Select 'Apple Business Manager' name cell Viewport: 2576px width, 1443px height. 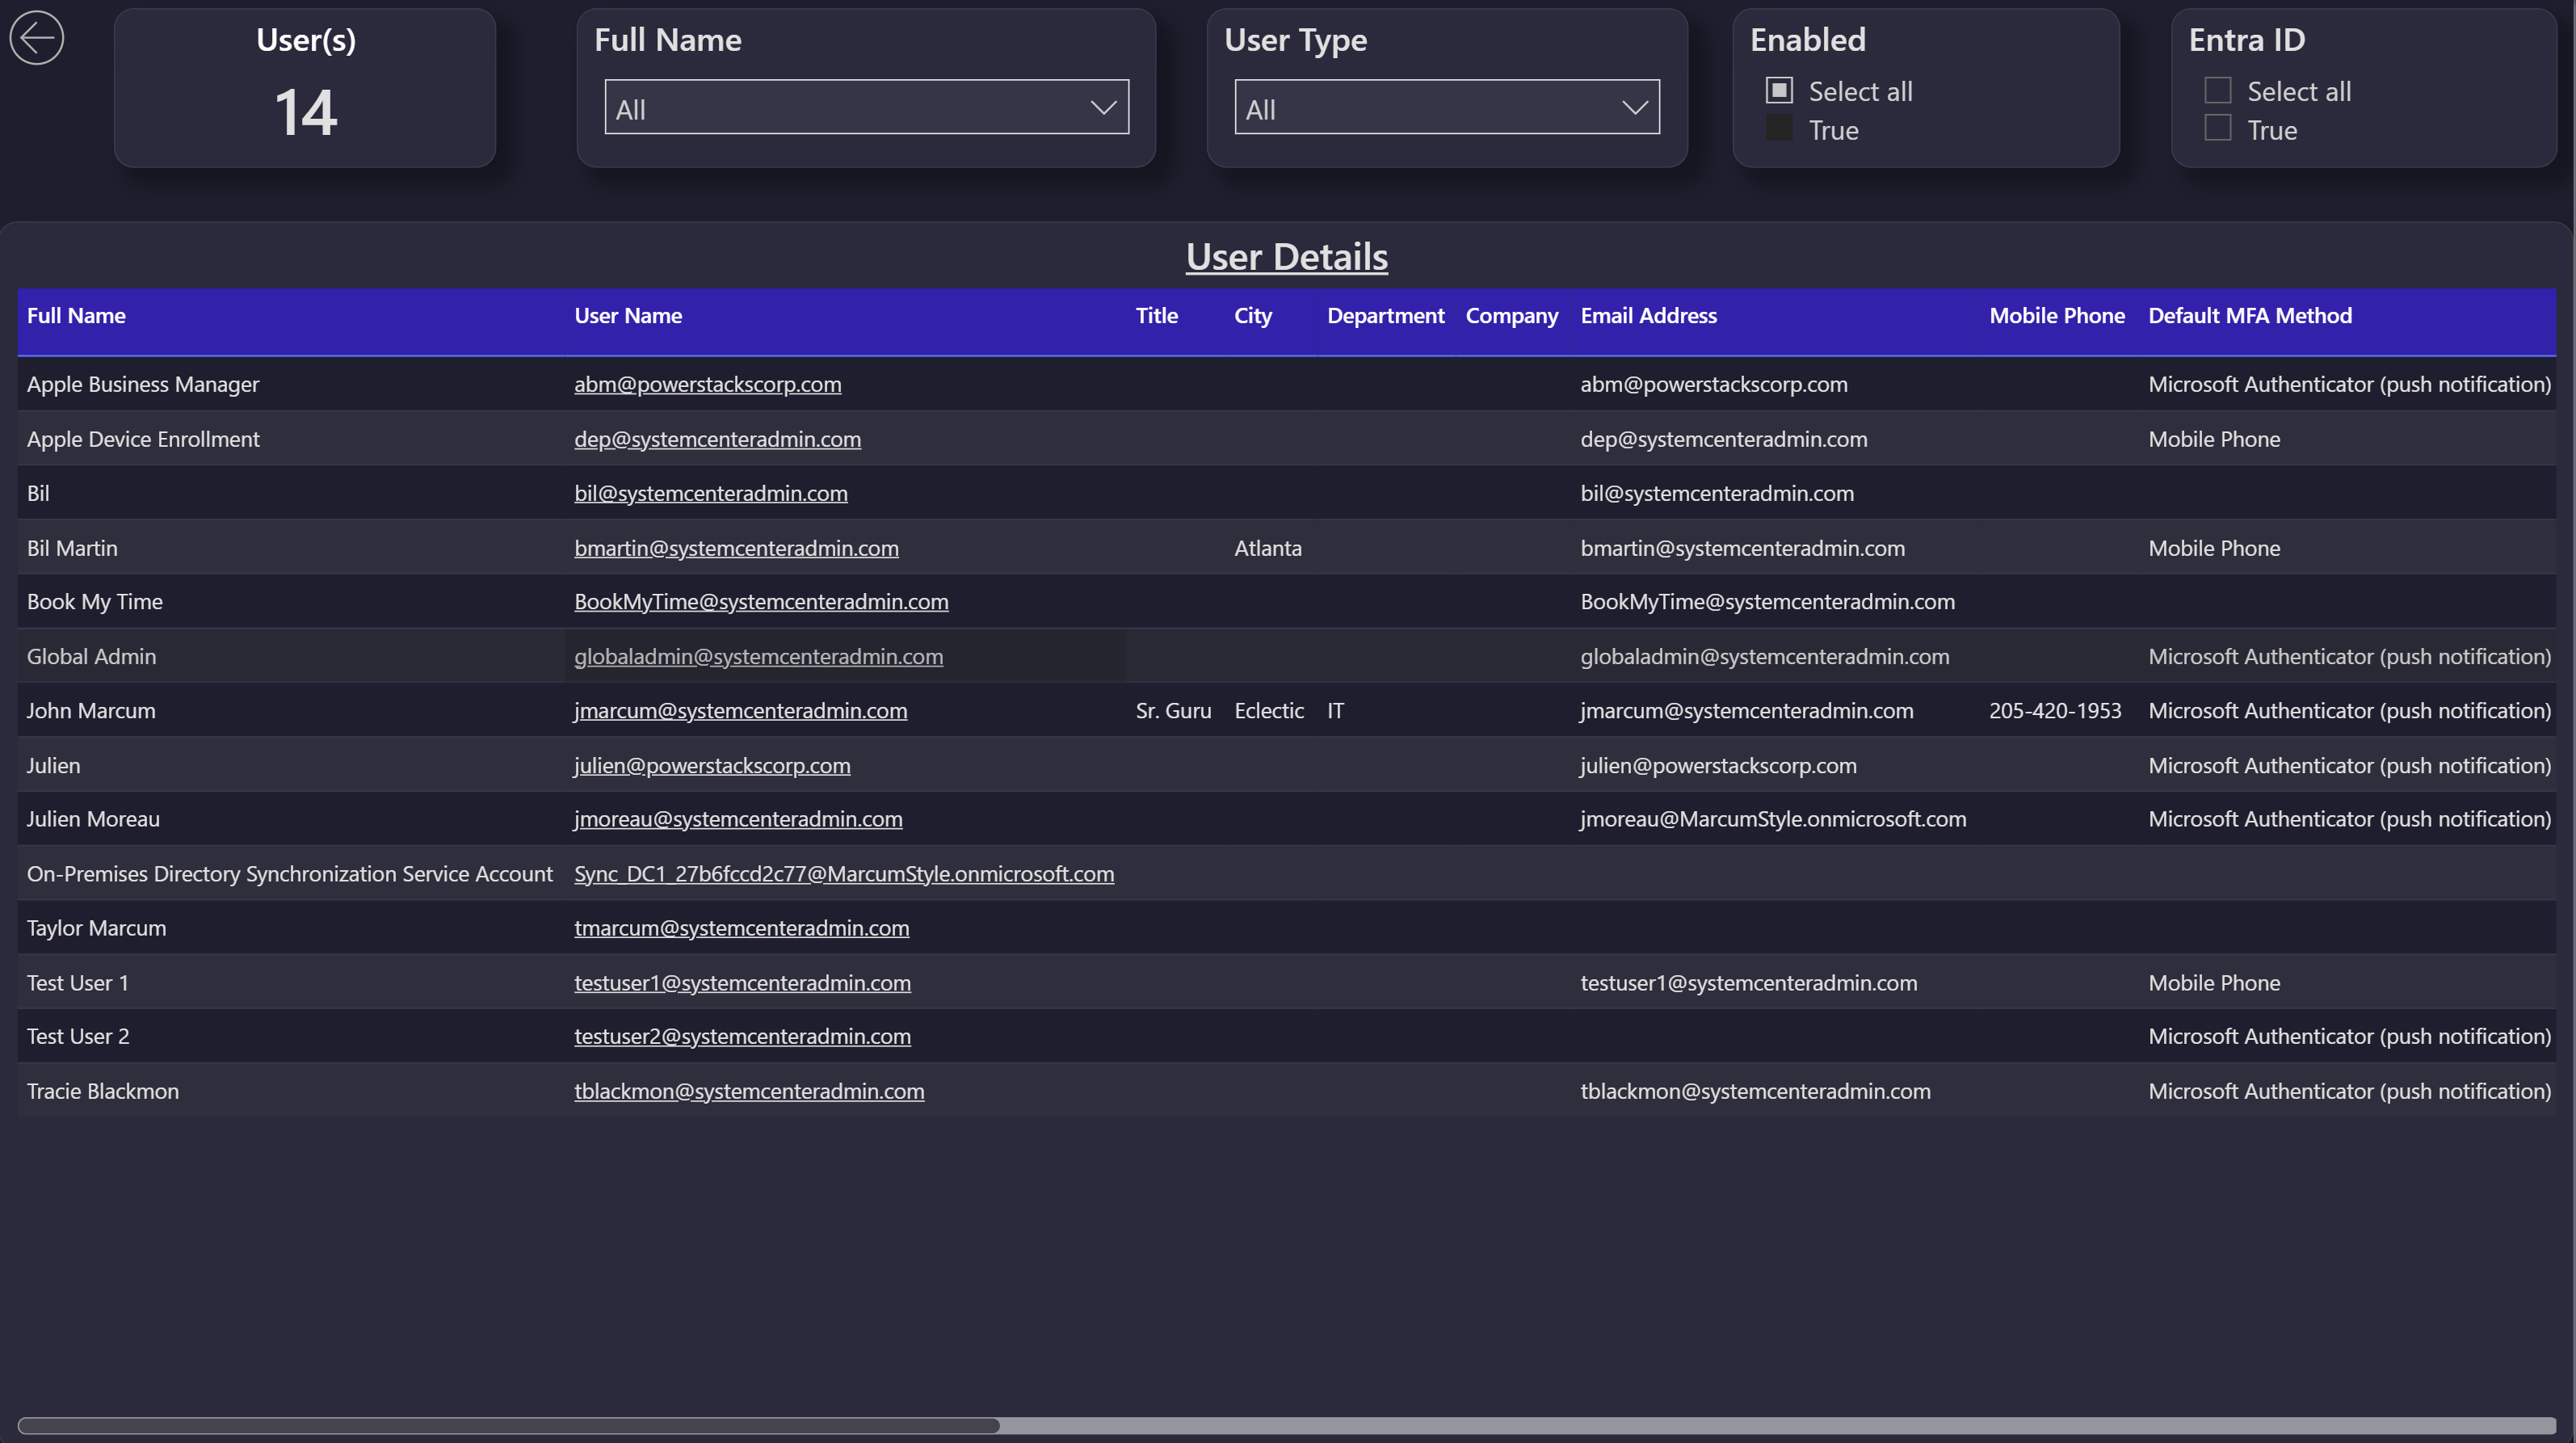click(x=143, y=384)
